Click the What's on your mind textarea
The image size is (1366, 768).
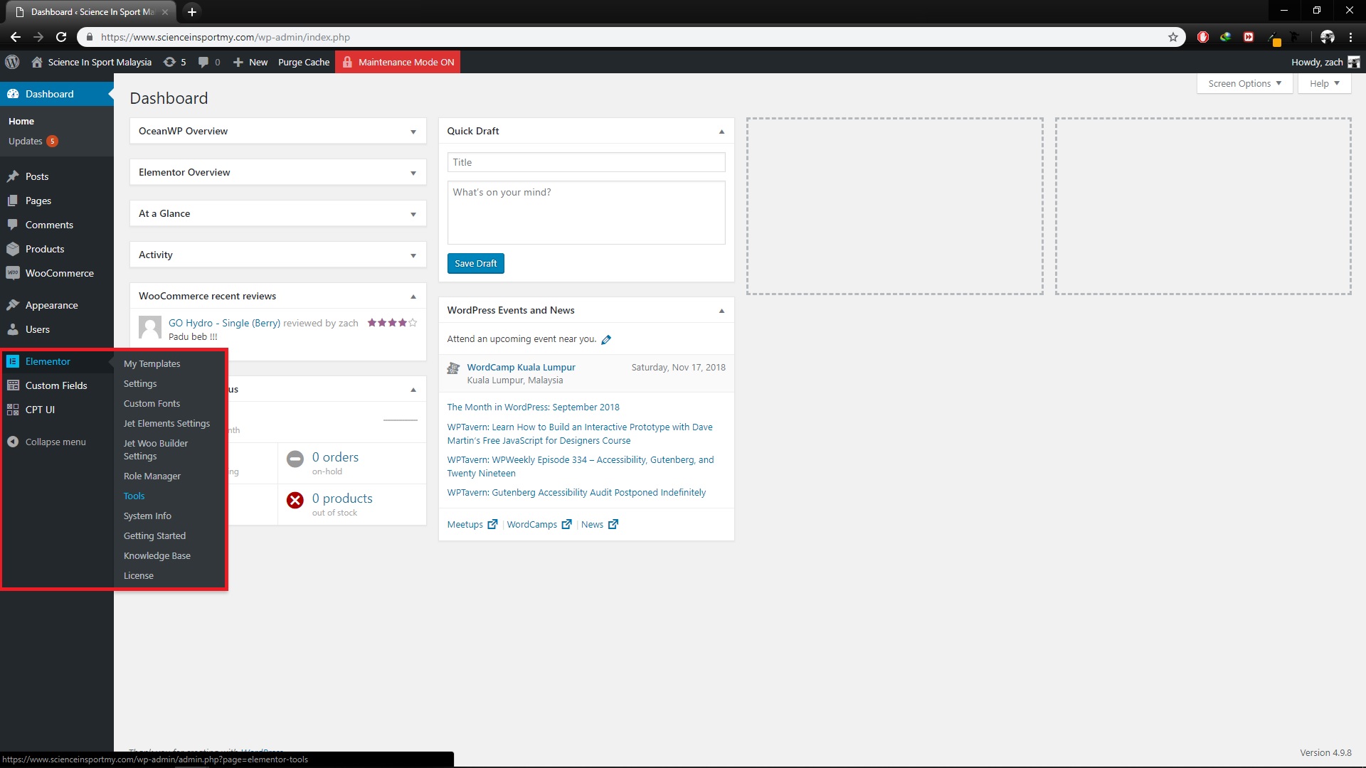click(x=586, y=213)
